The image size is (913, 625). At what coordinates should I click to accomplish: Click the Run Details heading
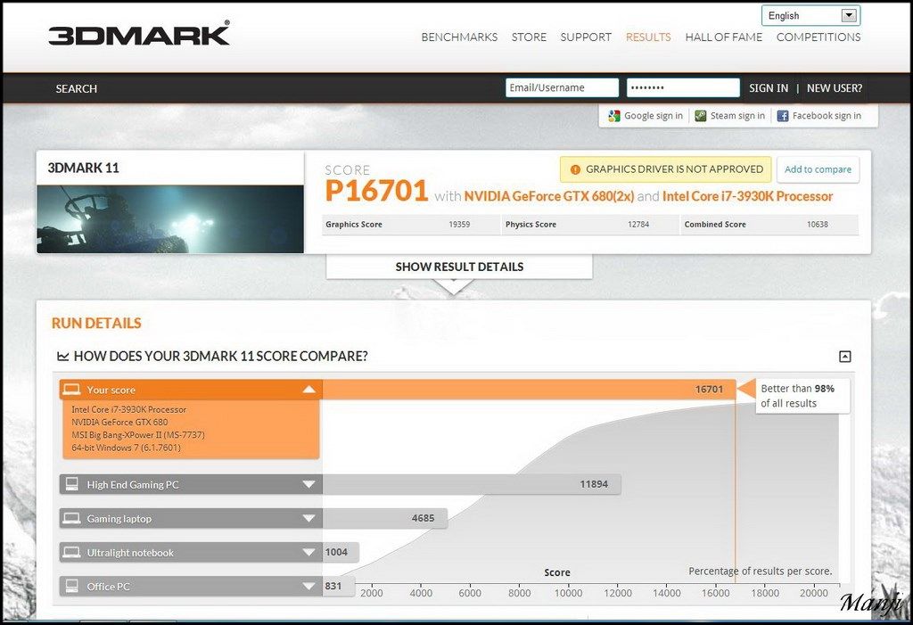[x=96, y=324]
